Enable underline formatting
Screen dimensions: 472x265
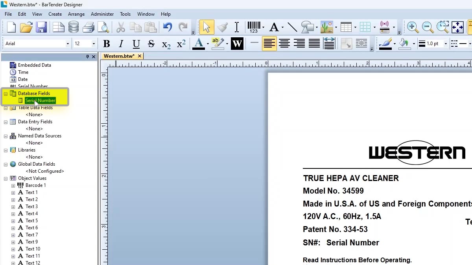[136, 44]
